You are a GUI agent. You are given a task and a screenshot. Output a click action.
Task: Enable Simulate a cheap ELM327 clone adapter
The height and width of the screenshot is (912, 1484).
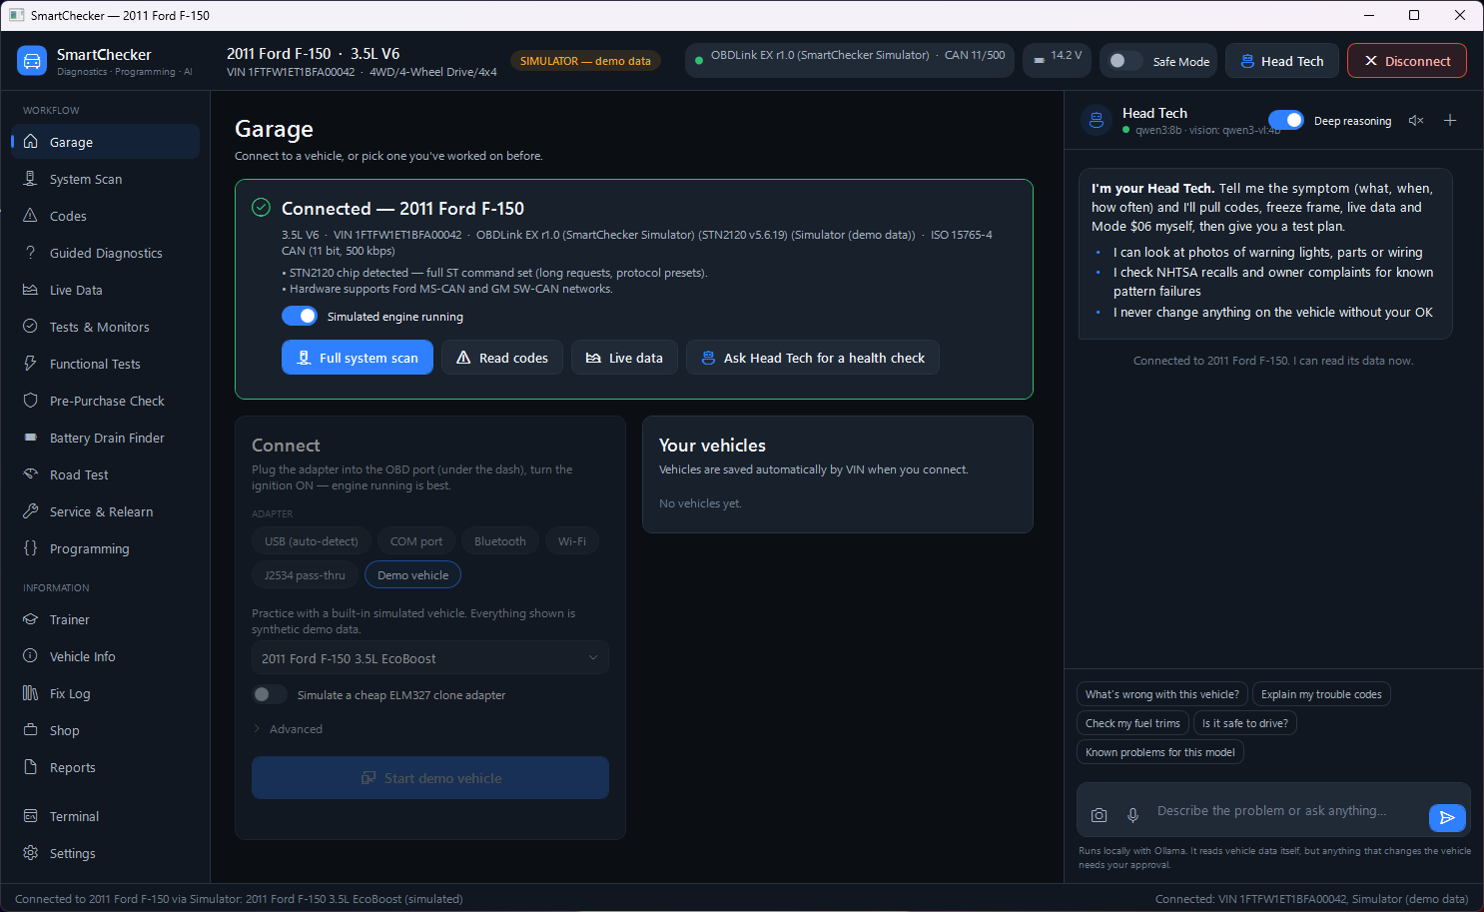(x=270, y=694)
